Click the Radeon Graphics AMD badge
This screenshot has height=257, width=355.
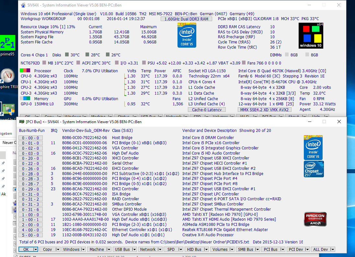(x=315, y=219)
